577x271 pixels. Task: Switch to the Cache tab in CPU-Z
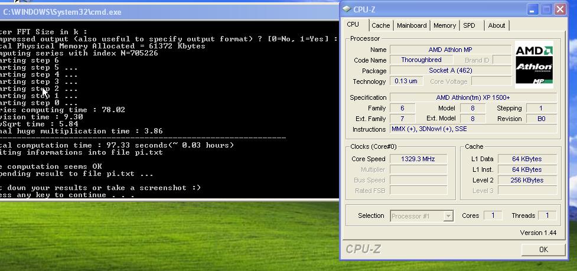[x=380, y=25]
